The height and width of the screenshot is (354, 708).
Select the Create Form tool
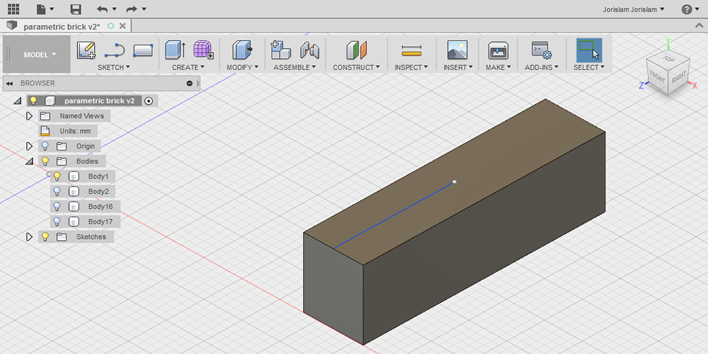[203, 50]
